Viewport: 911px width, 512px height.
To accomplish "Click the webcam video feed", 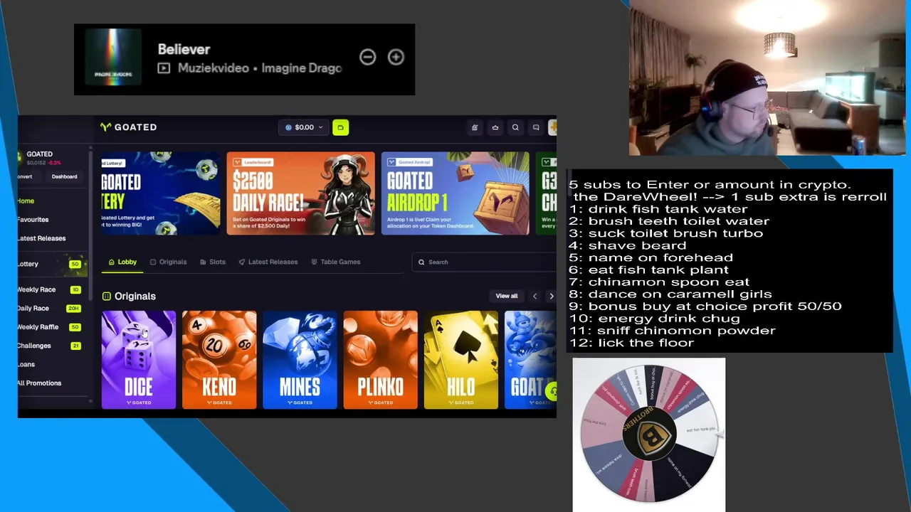I will [767, 77].
